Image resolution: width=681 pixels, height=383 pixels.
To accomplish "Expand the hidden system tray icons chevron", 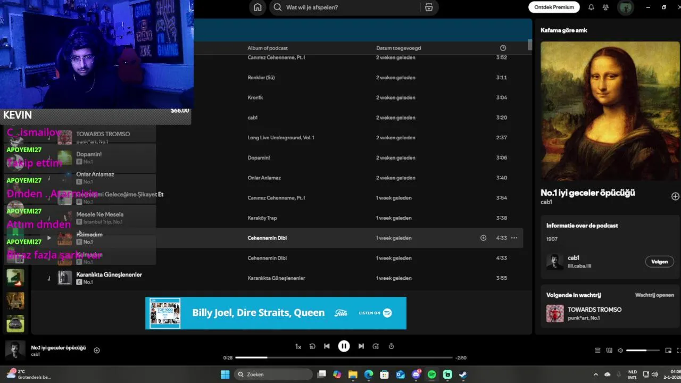I will (596, 374).
